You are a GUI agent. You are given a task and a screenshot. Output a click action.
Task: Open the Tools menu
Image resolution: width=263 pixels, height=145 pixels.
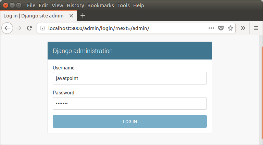pyautogui.click(x=123, y=5)
